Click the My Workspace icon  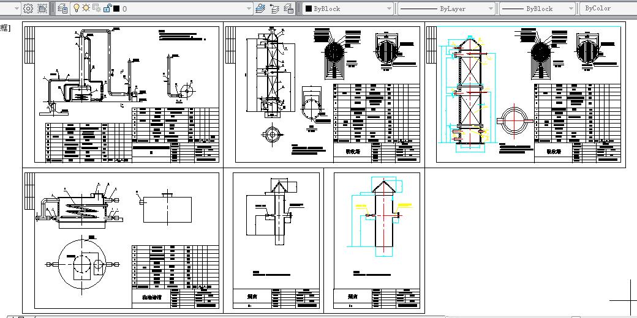[42, 8]
